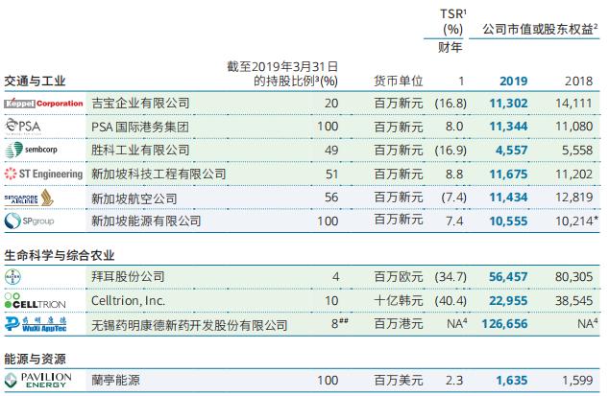
Task: Click PSA's 2018 value 11,080
Action: (574, 127)
